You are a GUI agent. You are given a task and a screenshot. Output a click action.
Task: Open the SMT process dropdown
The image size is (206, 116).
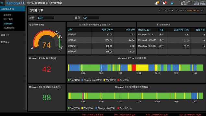tap(45, 18)
